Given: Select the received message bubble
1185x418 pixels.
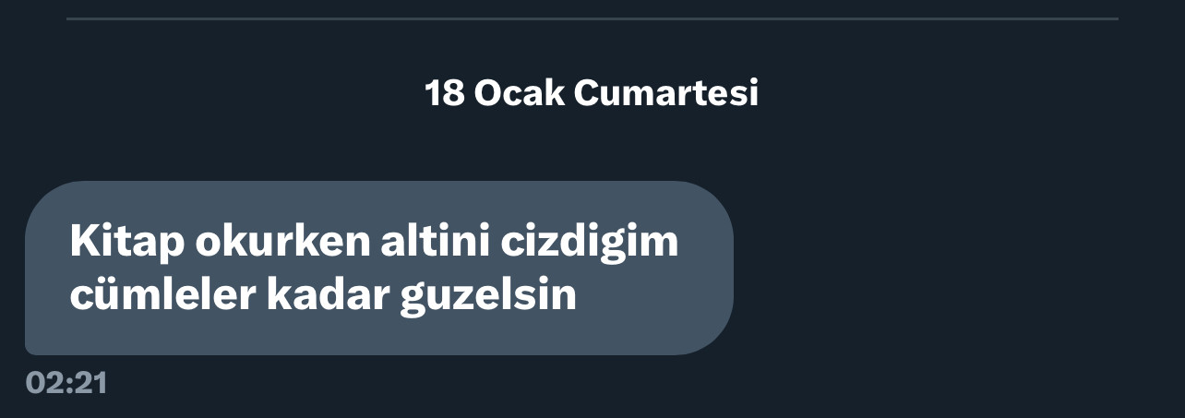Looking at the screenshot, I should pyautogui.click(x=378, y=268).
